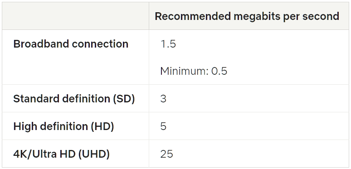This screenshot has height=169, width=351.
Task: Click the word connection in first row
Action: [x=100, y=44]
